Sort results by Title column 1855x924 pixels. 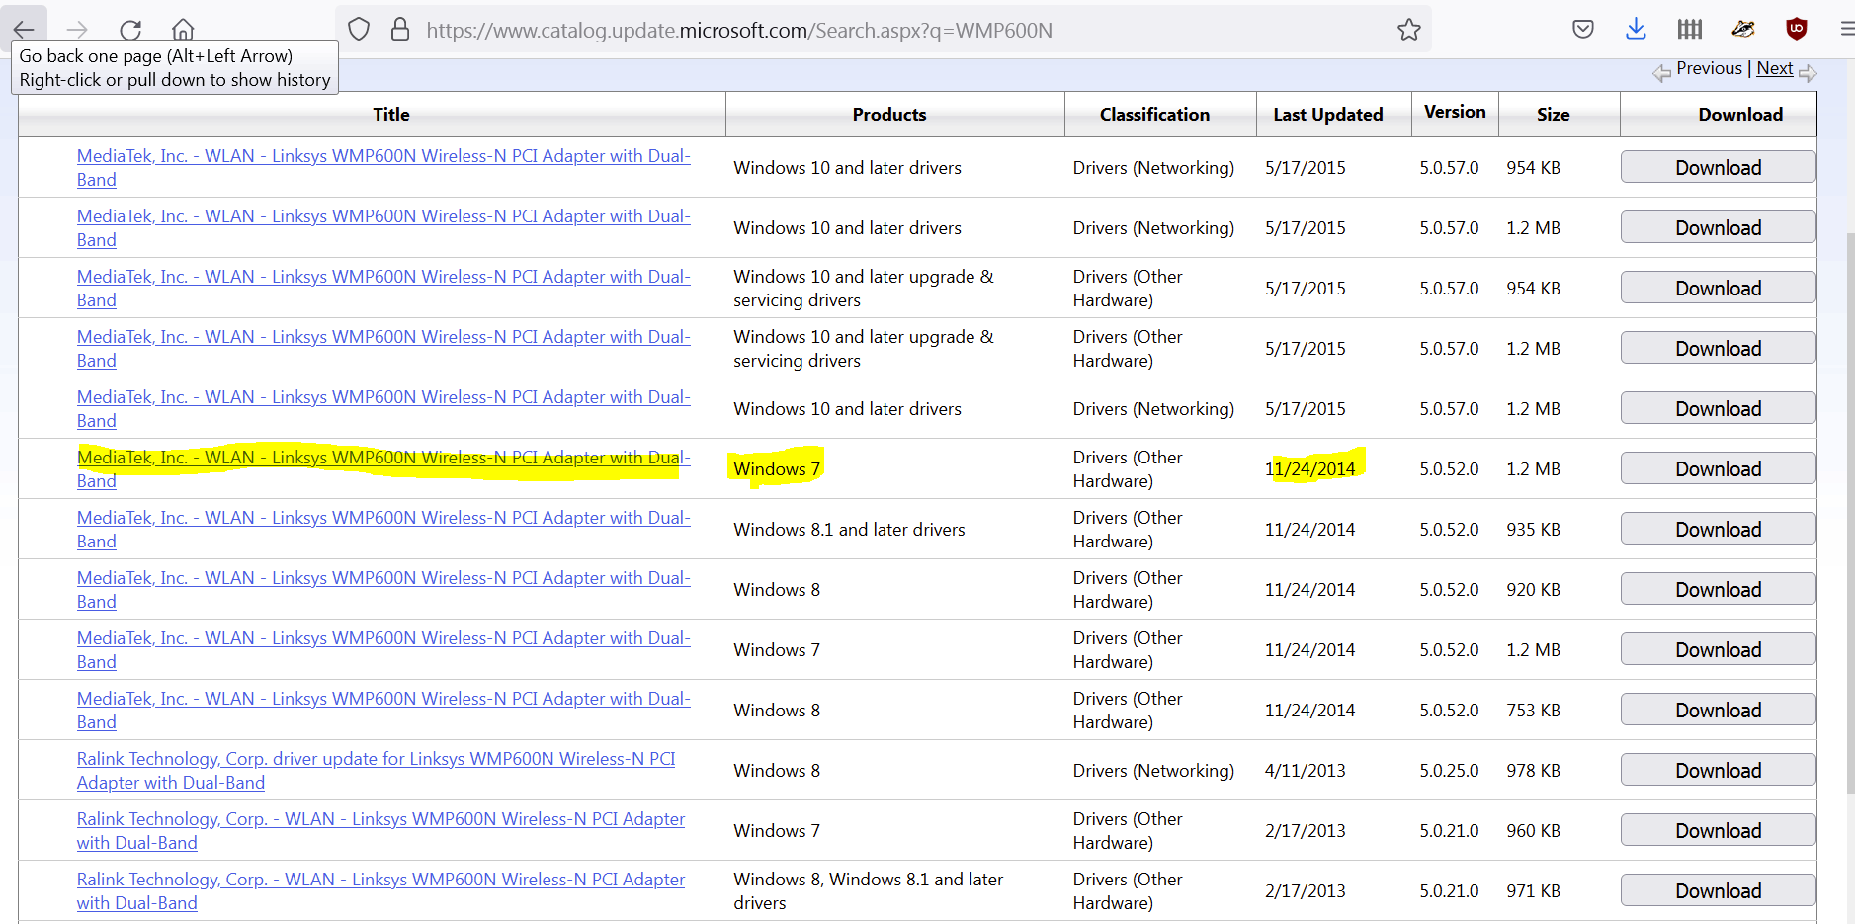pyautogui.click(x=391, y=115)
